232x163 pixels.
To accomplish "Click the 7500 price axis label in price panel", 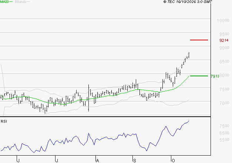I will [224, 89].
